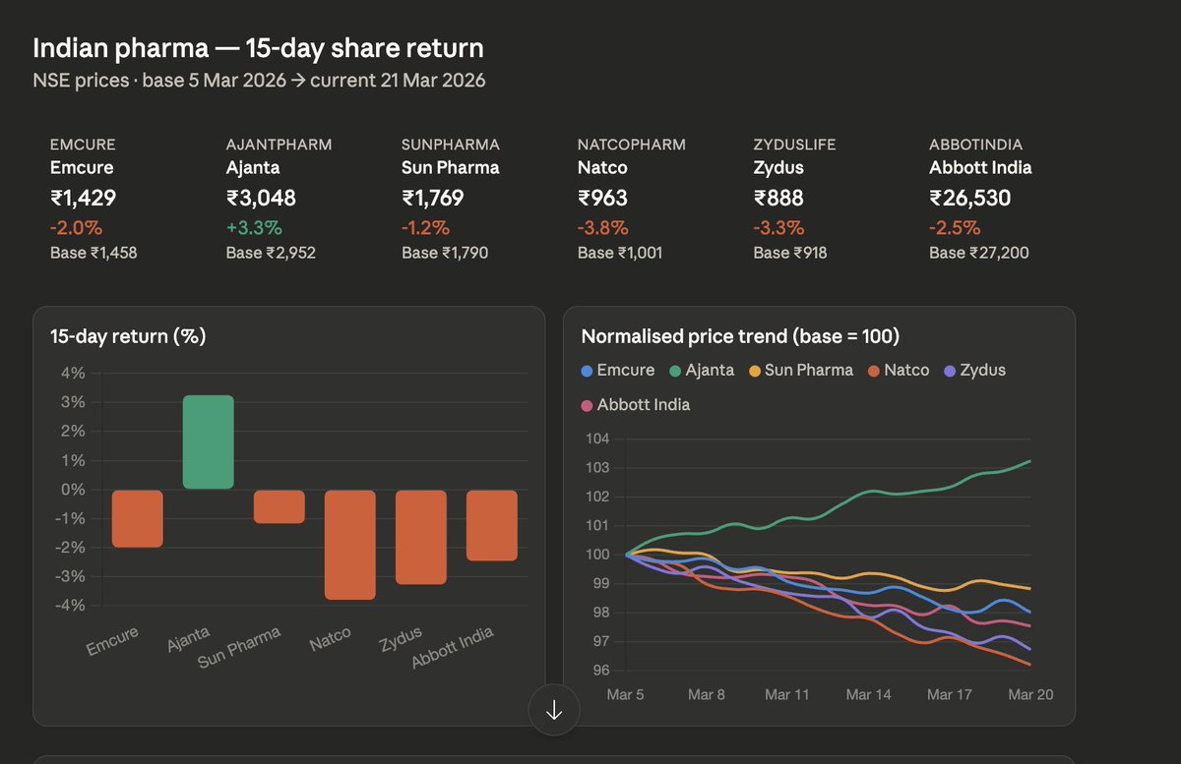The height and width of the screenshot is (764, 1181).
Task: Toggle Sun Pharma series in legend
Action: click(801, 371)
